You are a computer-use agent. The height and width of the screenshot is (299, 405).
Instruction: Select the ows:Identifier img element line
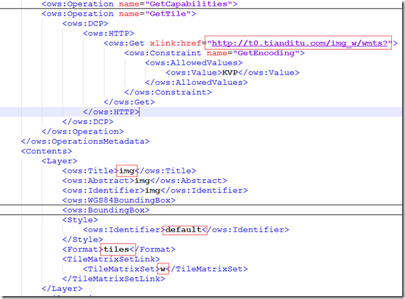pos(155,190)
